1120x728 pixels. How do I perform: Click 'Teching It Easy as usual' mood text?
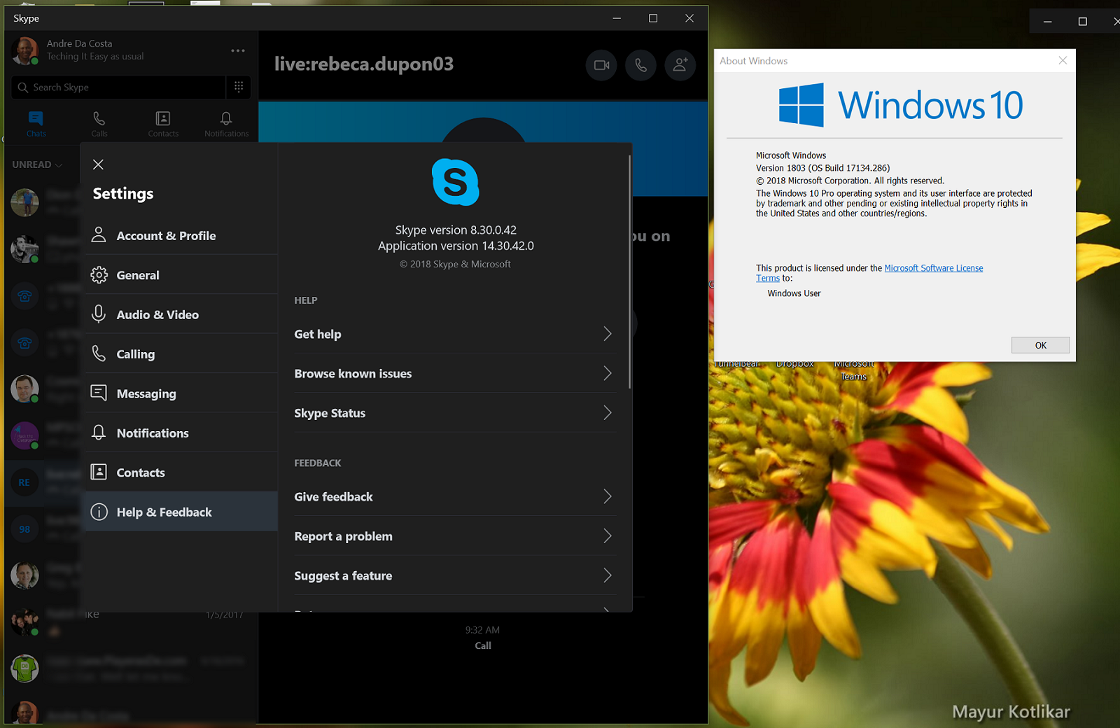pos(95,56)
